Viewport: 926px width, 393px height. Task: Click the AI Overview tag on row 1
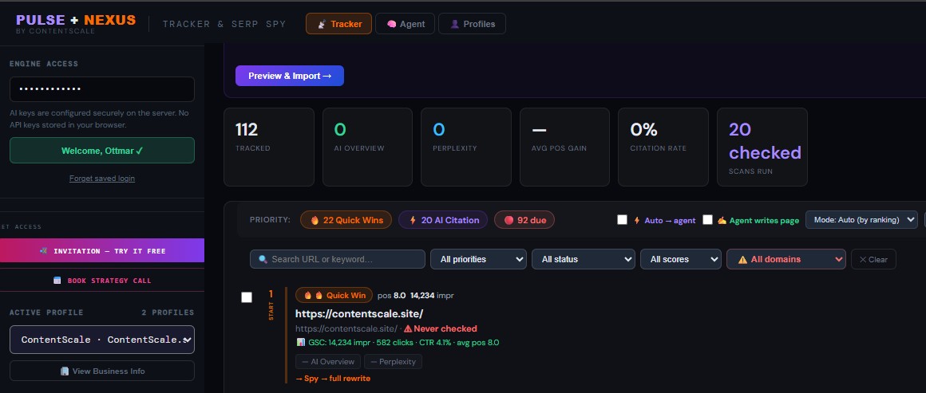[328, 362]
